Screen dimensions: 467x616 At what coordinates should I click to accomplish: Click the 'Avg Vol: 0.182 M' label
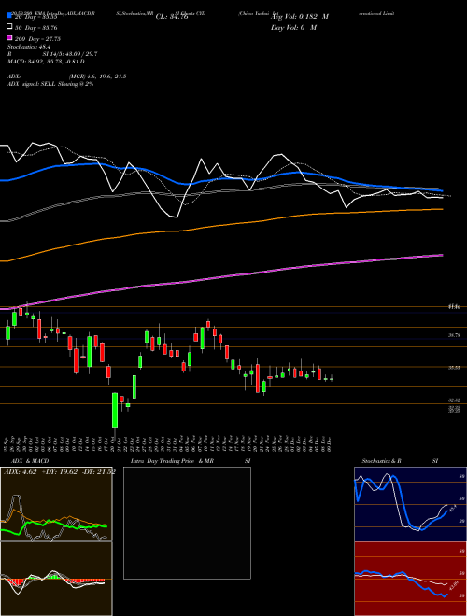coord(300,17)
